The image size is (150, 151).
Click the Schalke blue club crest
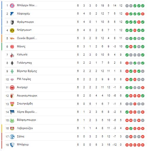pos(12,137)
